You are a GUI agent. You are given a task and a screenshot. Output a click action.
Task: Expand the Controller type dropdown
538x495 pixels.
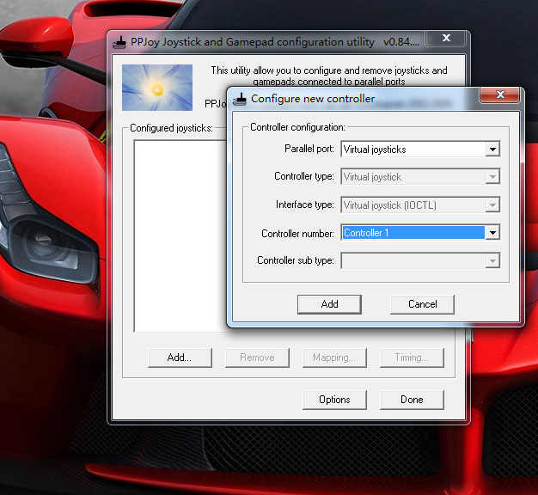coord(492,177)
